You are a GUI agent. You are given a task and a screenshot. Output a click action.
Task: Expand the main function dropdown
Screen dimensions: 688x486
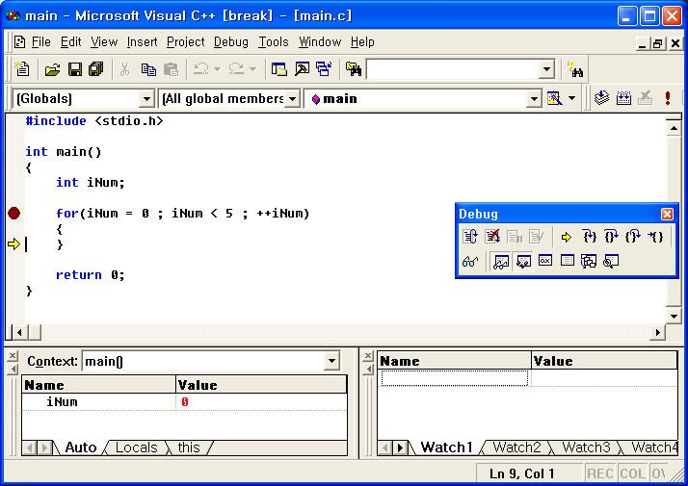tap(534, 98)
